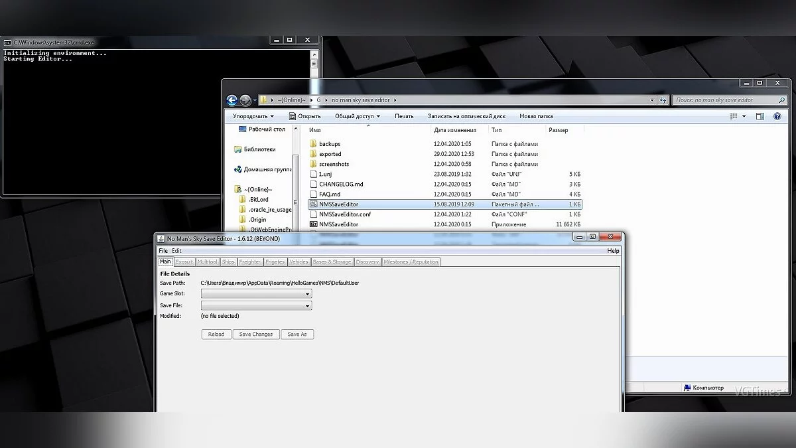Open the change view options arrow in Explorer
The image size is (796, 448).
(x=744, y=116)
